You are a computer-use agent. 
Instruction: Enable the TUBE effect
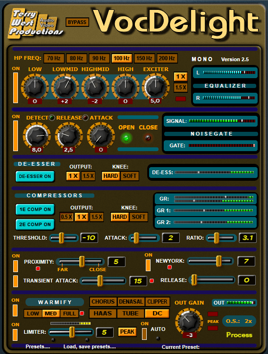[x=131, y=314]
